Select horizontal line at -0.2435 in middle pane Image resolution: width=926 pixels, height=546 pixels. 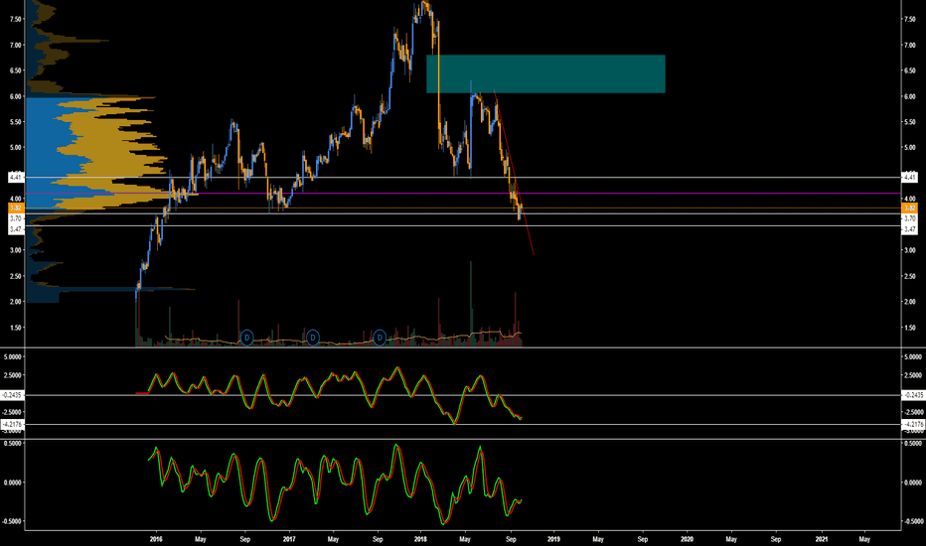[463, 395]
